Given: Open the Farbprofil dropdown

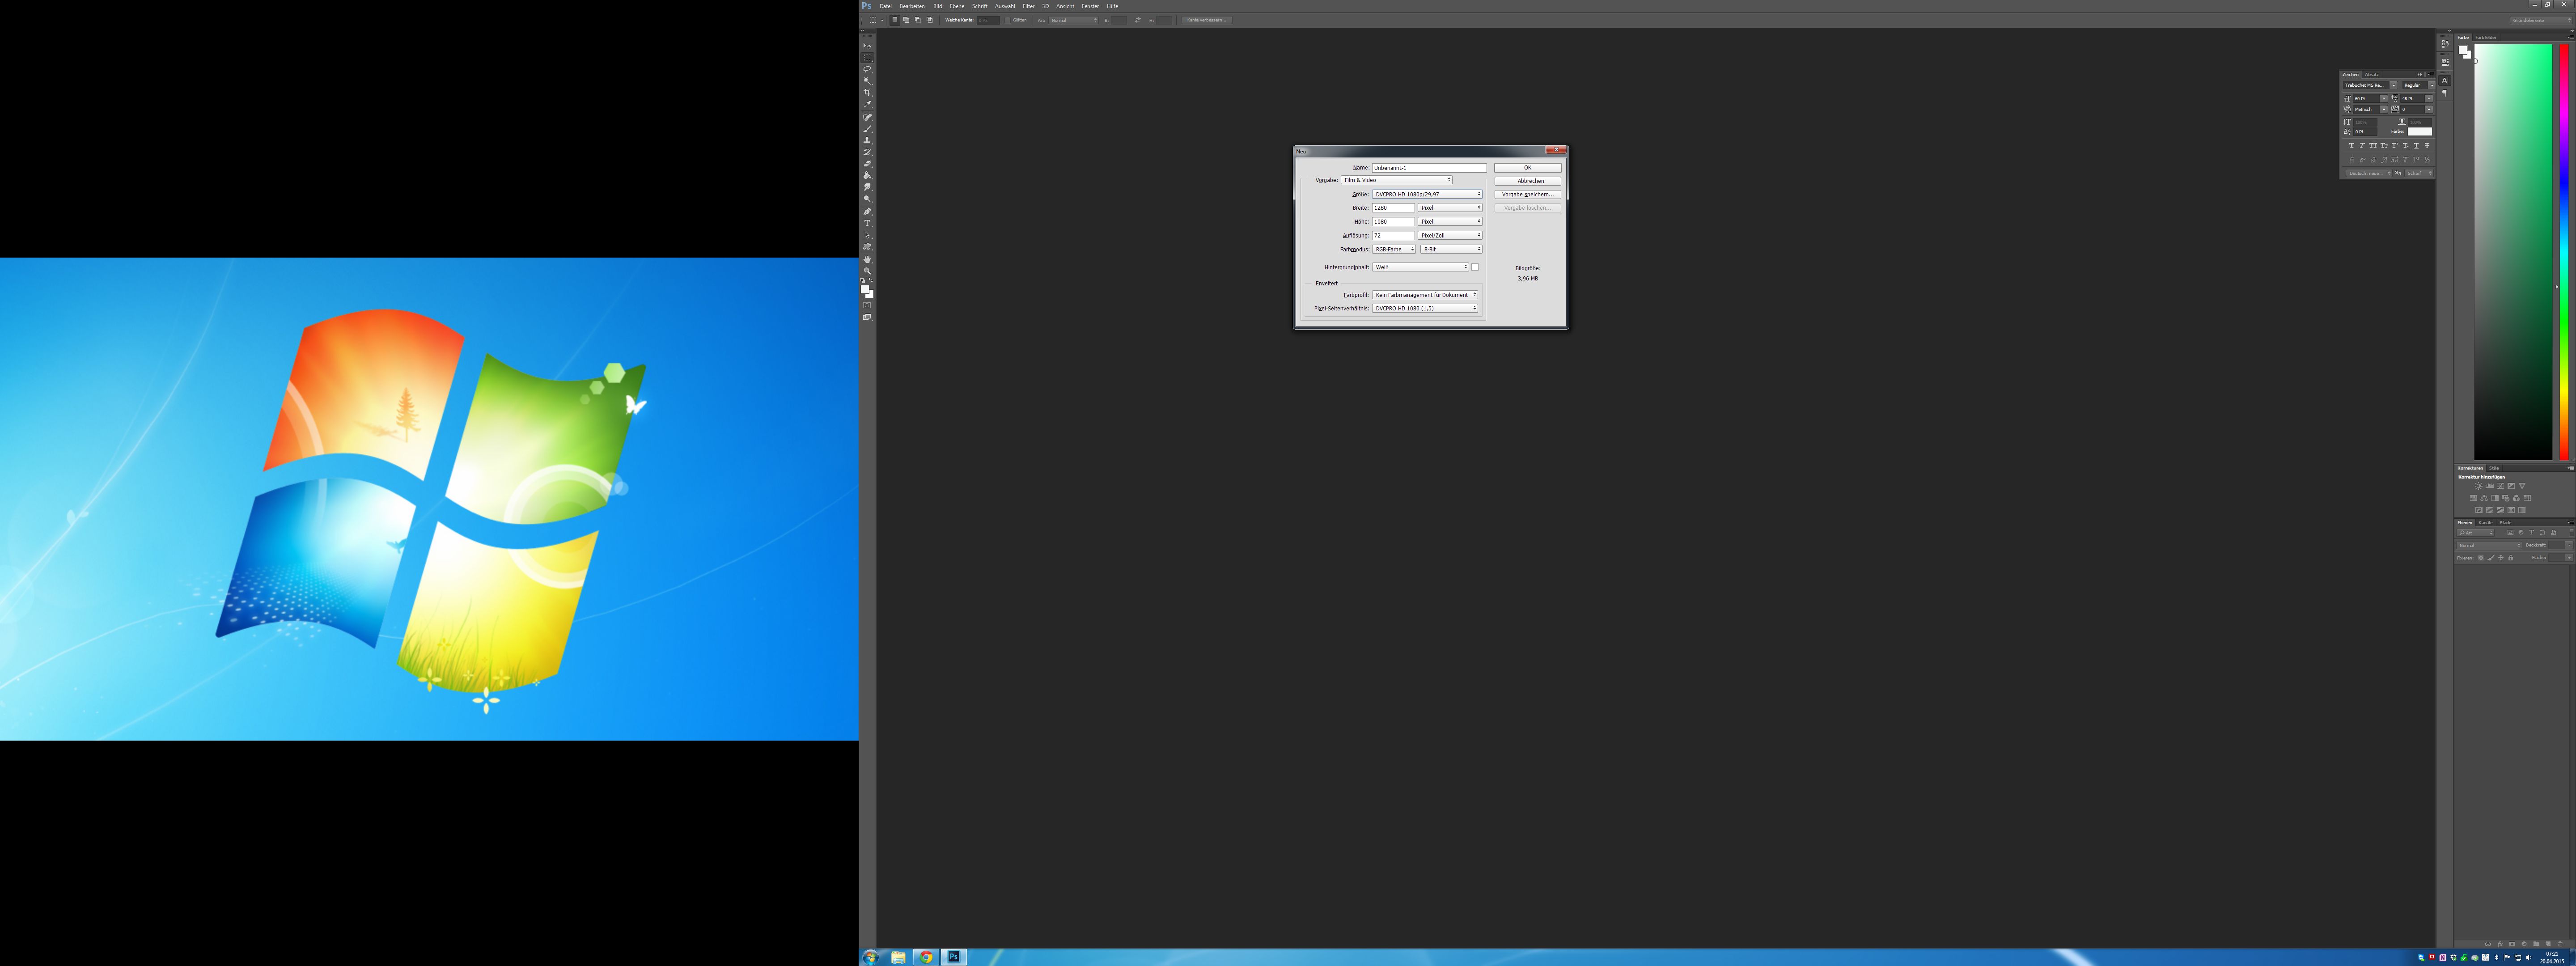Looking at the screenshot, I should (x=1424, y=295).
